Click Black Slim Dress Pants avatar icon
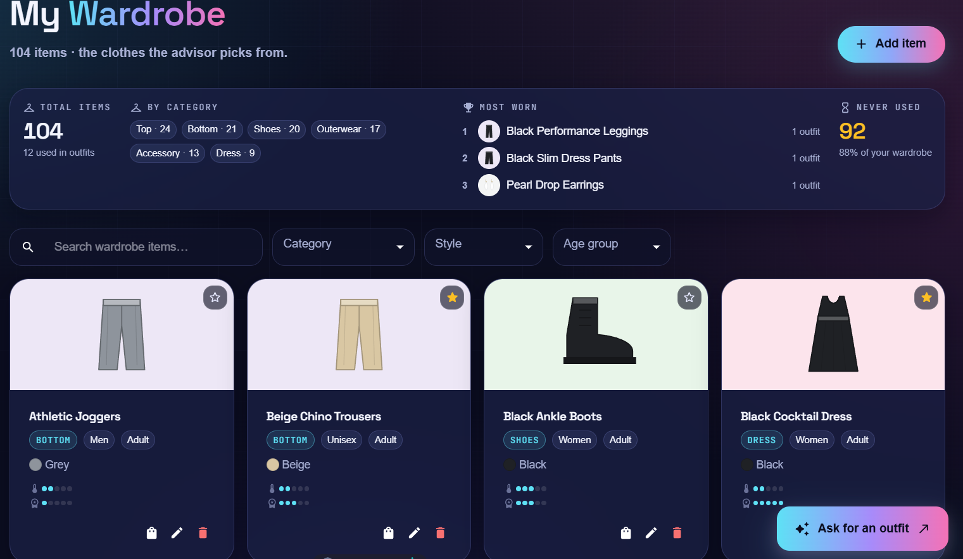This screenshot has width=963, height=559. click(x=489, y=158)
